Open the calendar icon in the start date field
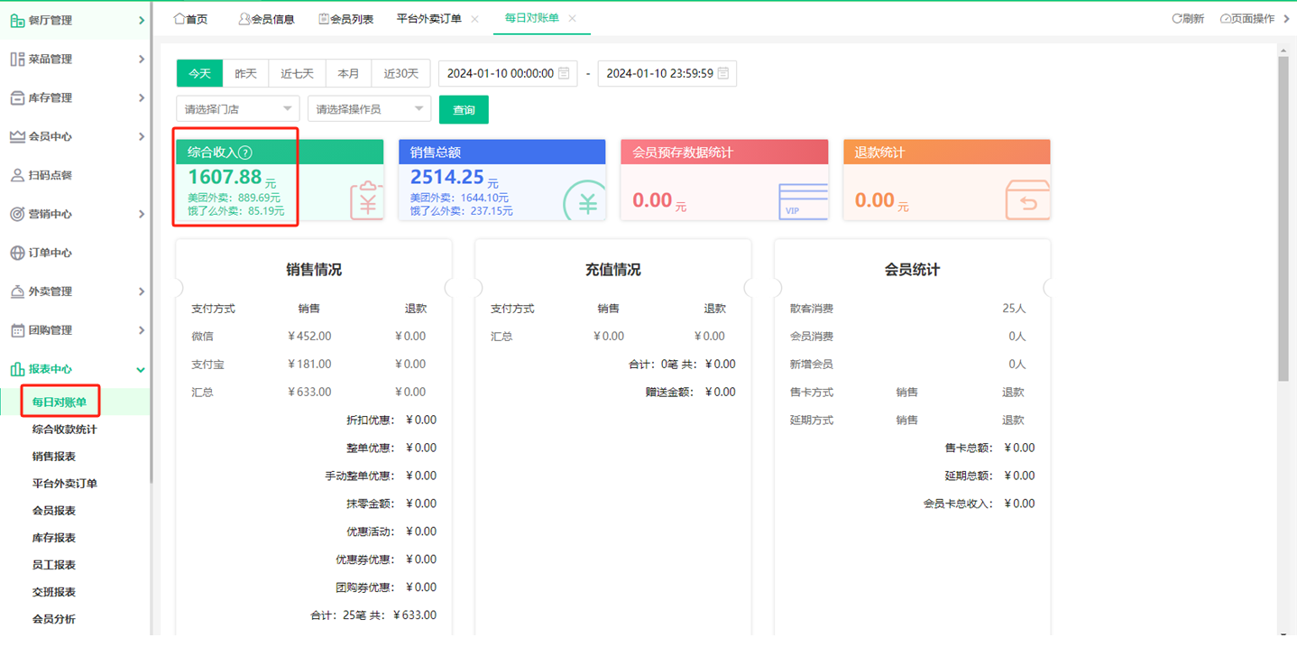The image size is (1297, 647). [564, 73]
